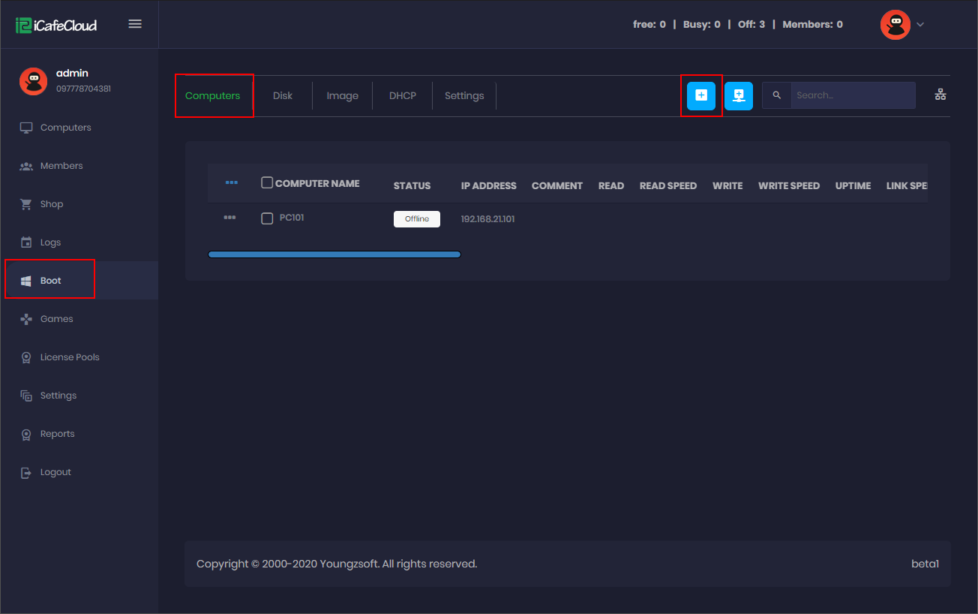Toggle the Offline status badge for PC101

point(417,218)
